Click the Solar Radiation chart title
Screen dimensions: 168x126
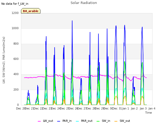pos(84,3)
